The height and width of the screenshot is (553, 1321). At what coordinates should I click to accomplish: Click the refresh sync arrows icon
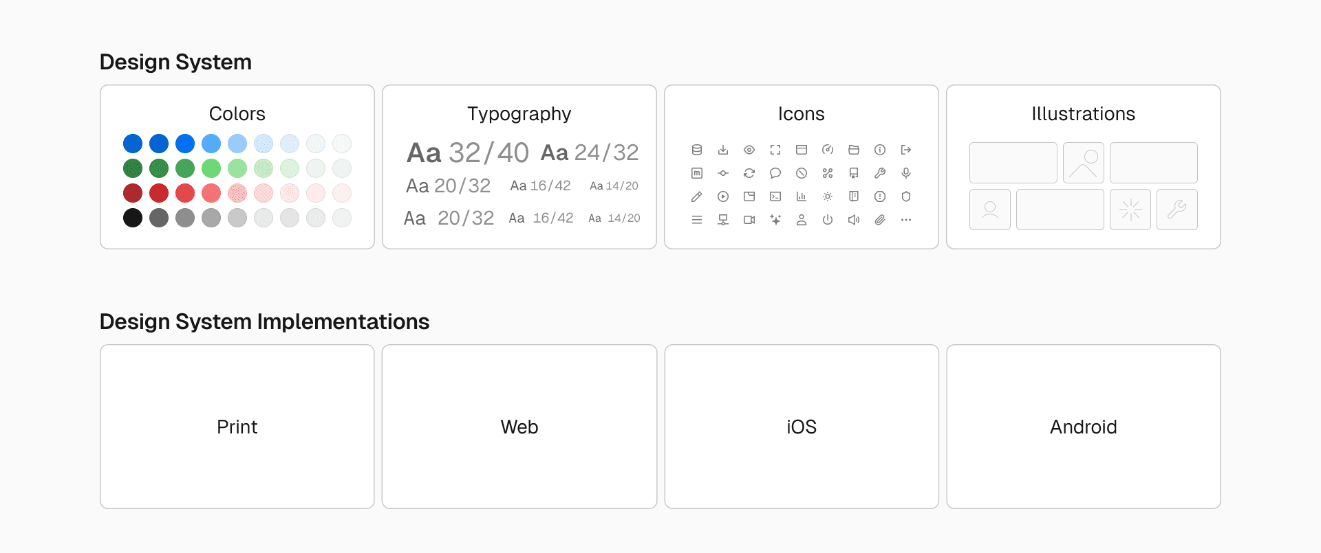[x=749, y=173]
